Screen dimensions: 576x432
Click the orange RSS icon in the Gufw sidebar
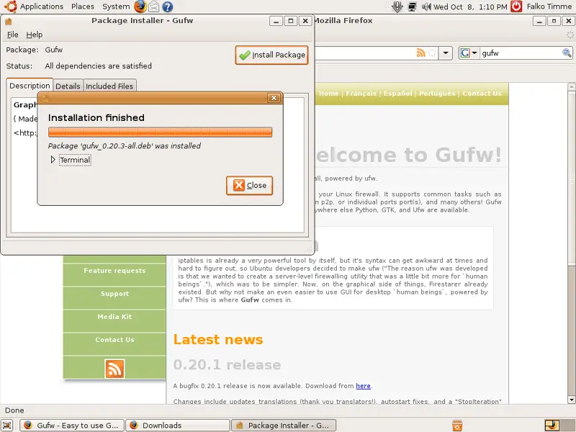pyautogui.click(x=114, y=369)
